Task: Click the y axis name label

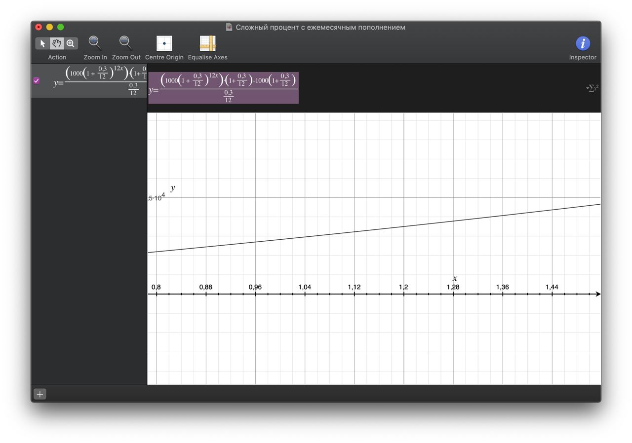Action: [173, 188]
